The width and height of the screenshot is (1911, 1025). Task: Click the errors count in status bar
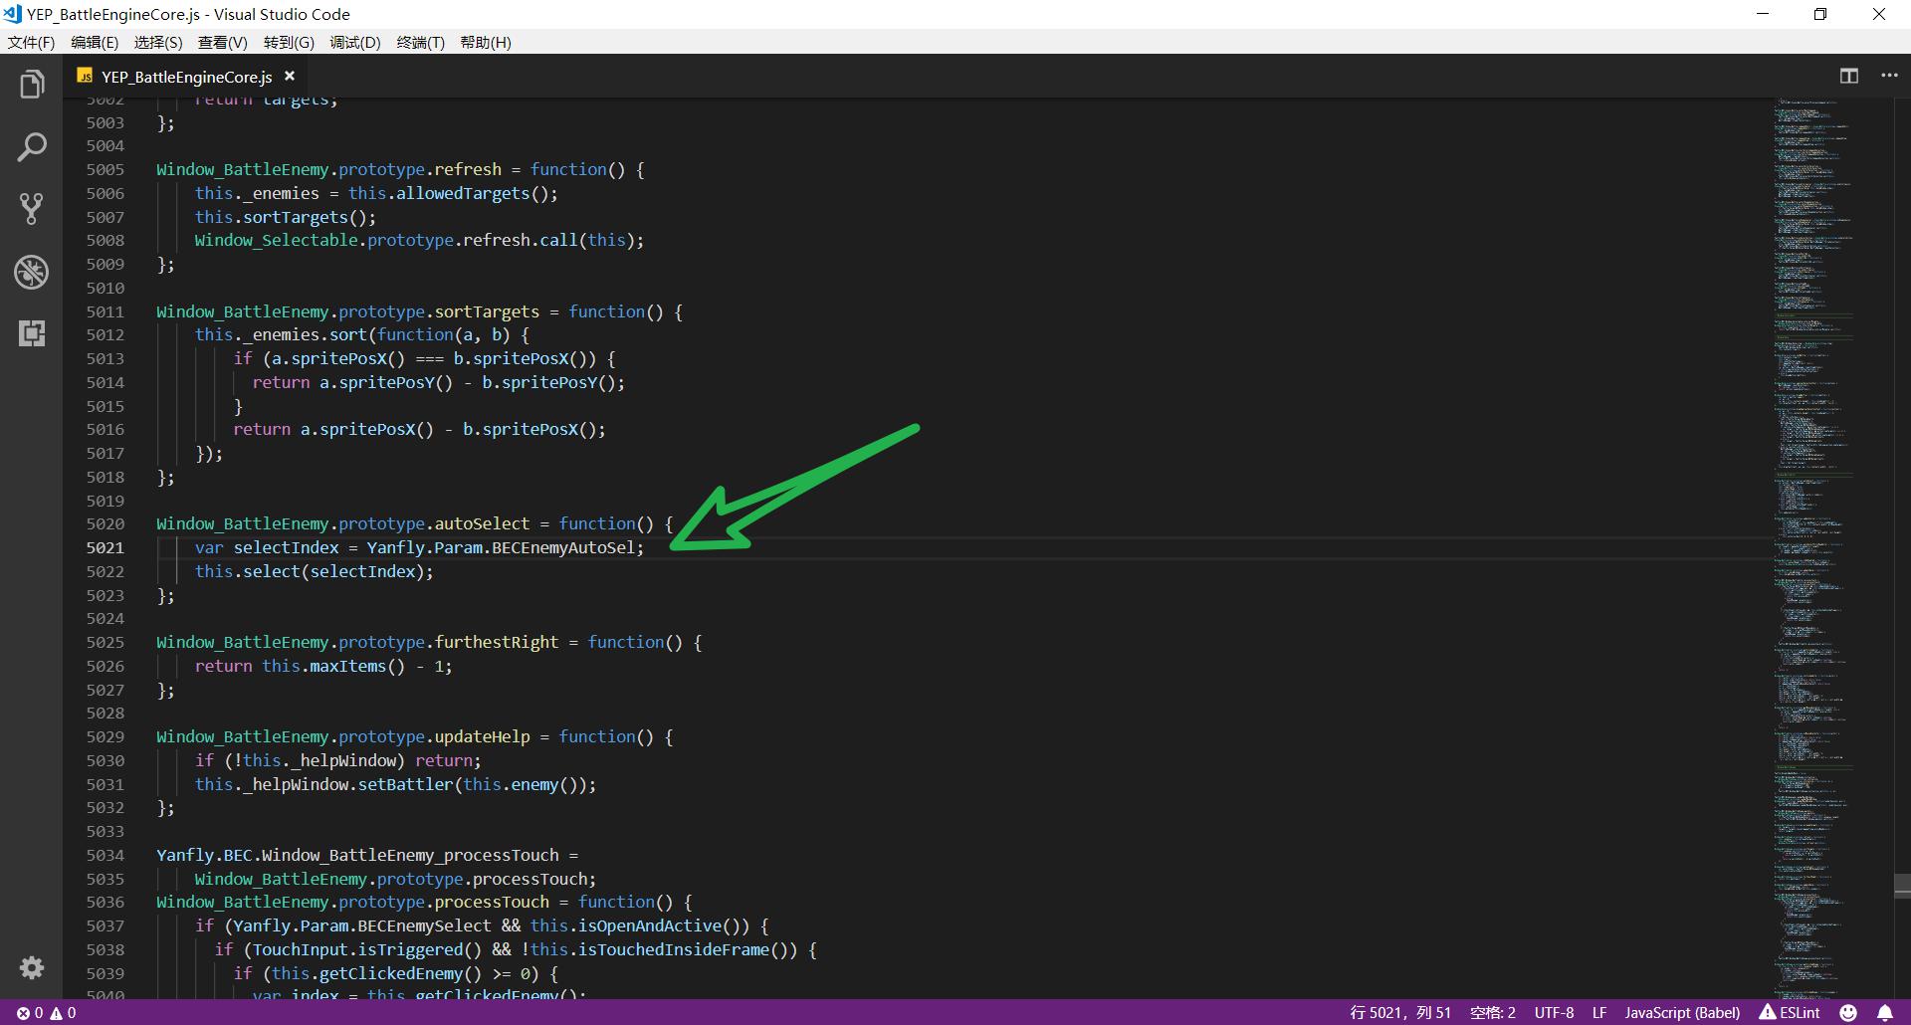(30, 1013)
